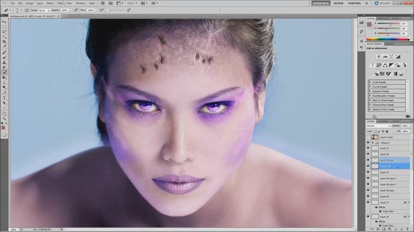
Task: Add a Levels adjustment
Action: (x=386, y=57)
